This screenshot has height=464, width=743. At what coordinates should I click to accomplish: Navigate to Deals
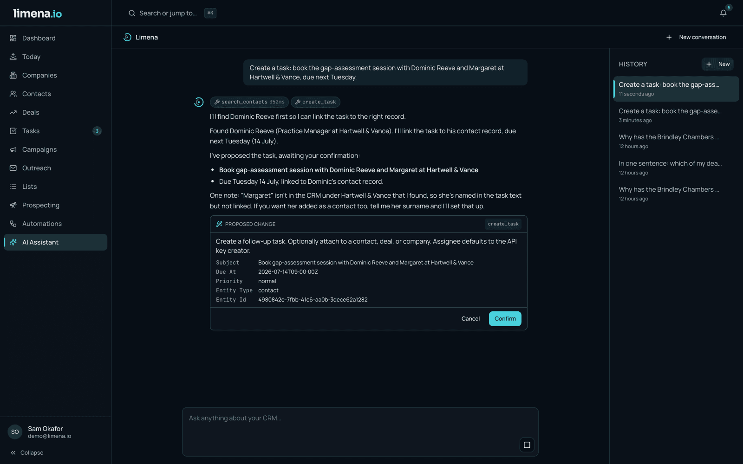[55, 112]
